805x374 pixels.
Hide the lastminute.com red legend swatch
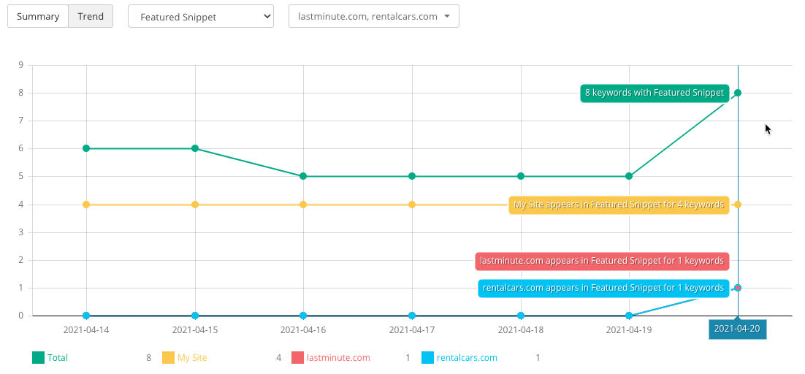pyautogui.click(x=297, y=358)
